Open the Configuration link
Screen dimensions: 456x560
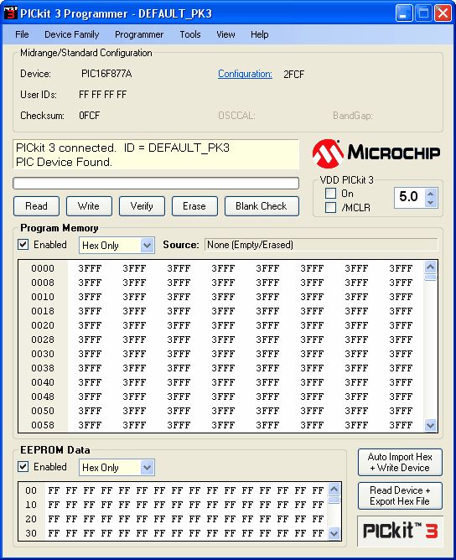[245, 74]
